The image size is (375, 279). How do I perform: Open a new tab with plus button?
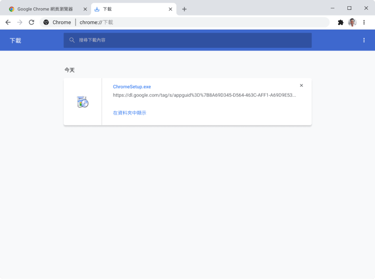point(184,9)
